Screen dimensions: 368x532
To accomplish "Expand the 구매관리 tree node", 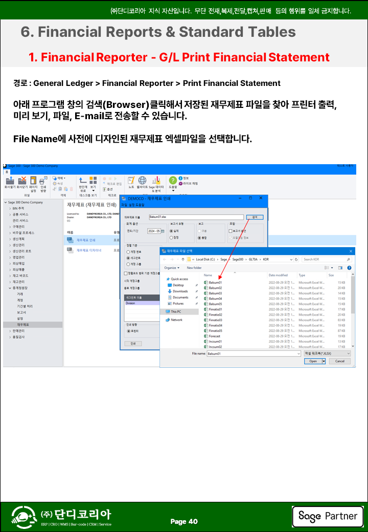I will click(x=10, y=227).
